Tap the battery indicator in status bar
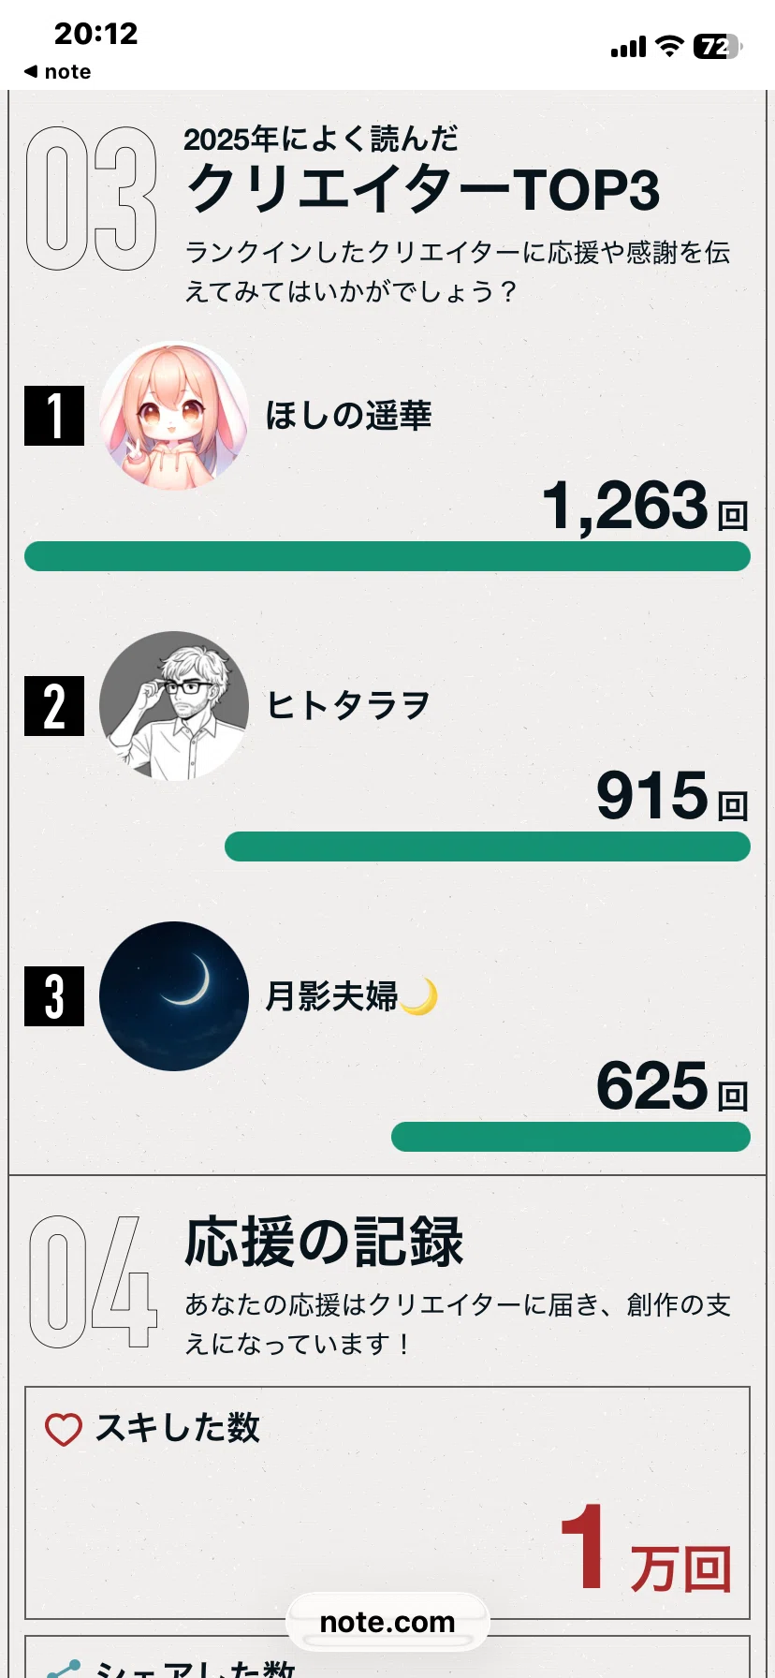This screenshot has height=1678, width=775. (x=717, y=46)
